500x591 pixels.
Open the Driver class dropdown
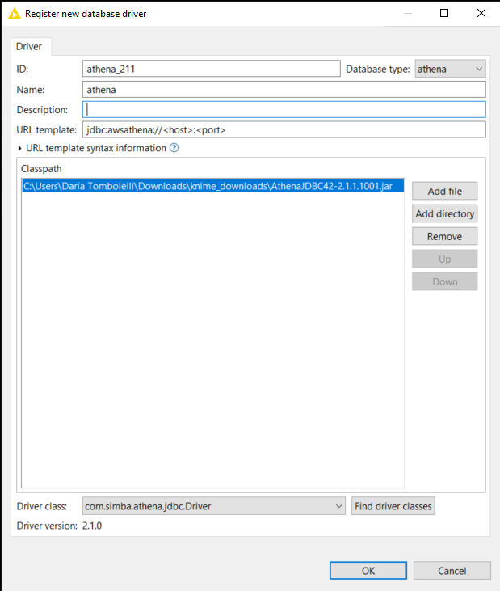tap(214, 507)
